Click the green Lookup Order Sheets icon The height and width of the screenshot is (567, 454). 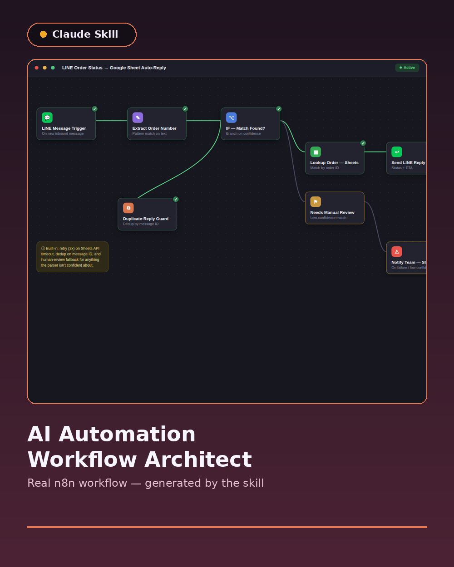coord(316,152)
